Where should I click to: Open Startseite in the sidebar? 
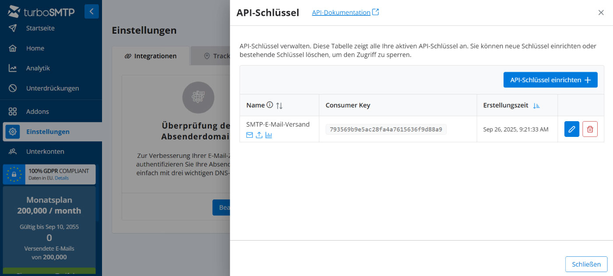[40, 28]
